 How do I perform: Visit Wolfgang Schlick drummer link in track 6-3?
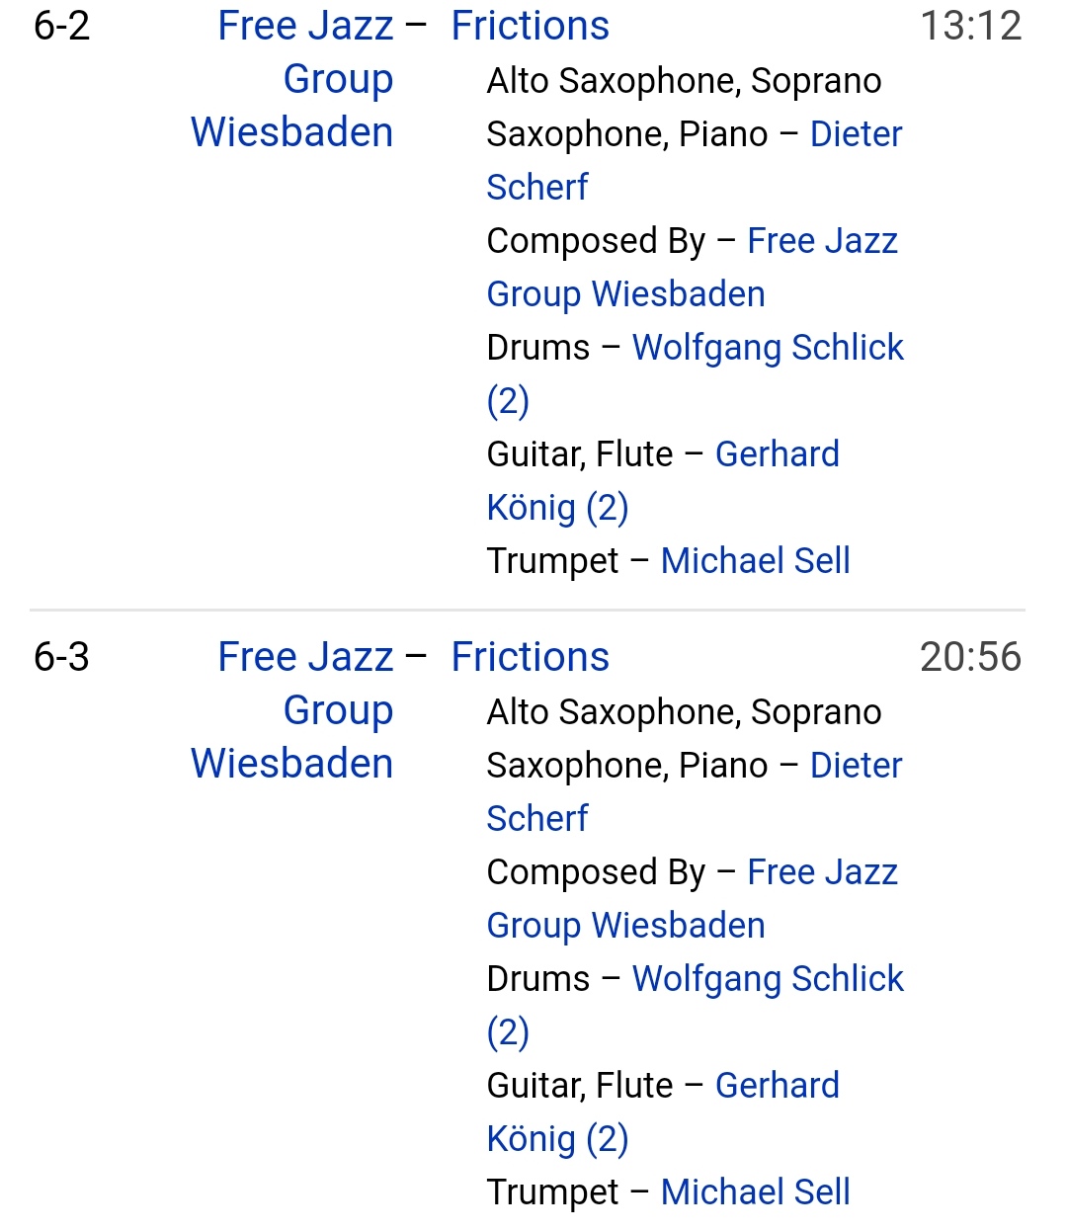pos(768,979)
